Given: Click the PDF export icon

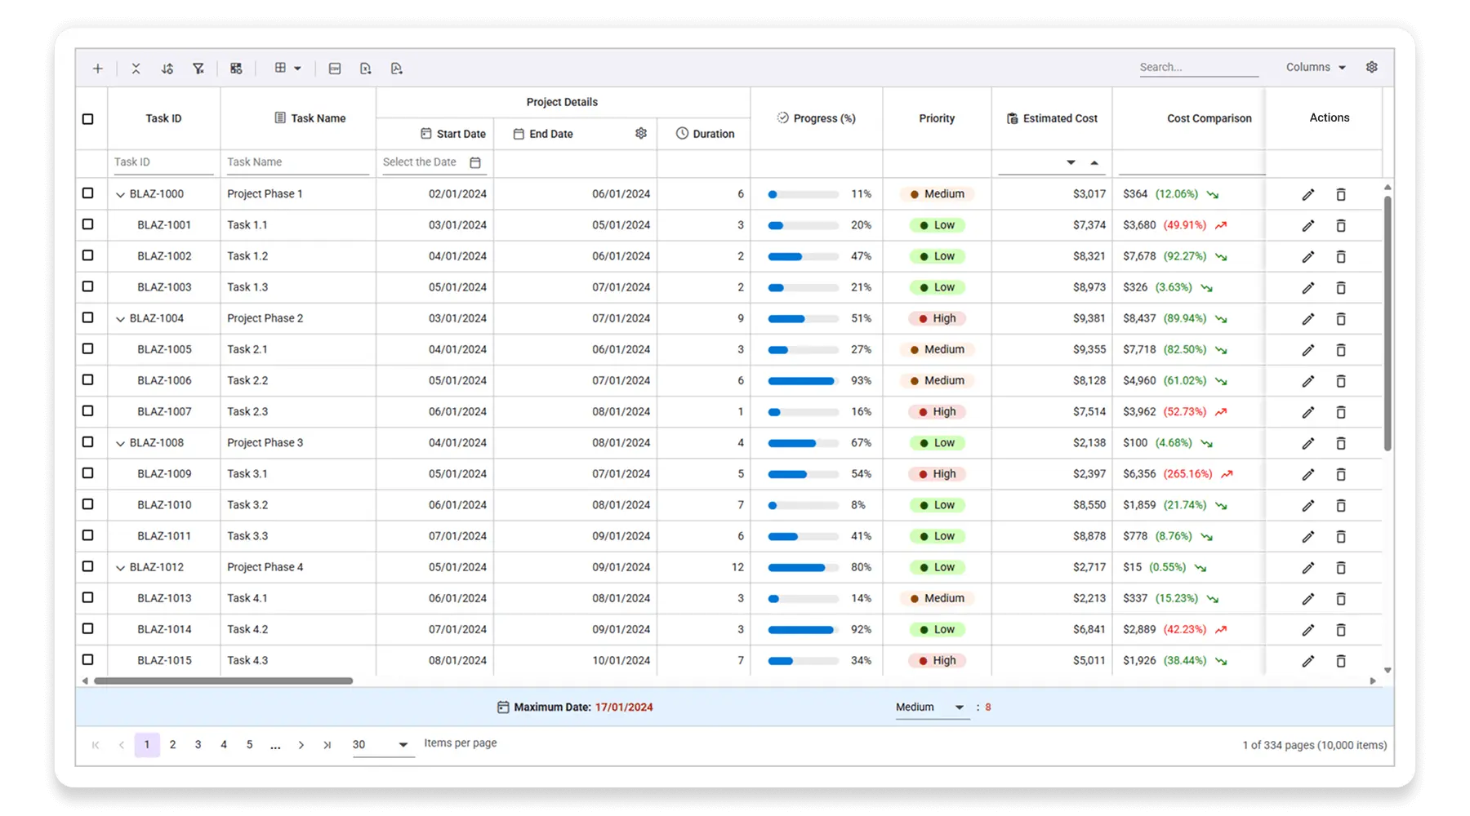Looking at the screenshot, I should click(x=396, y=68).
